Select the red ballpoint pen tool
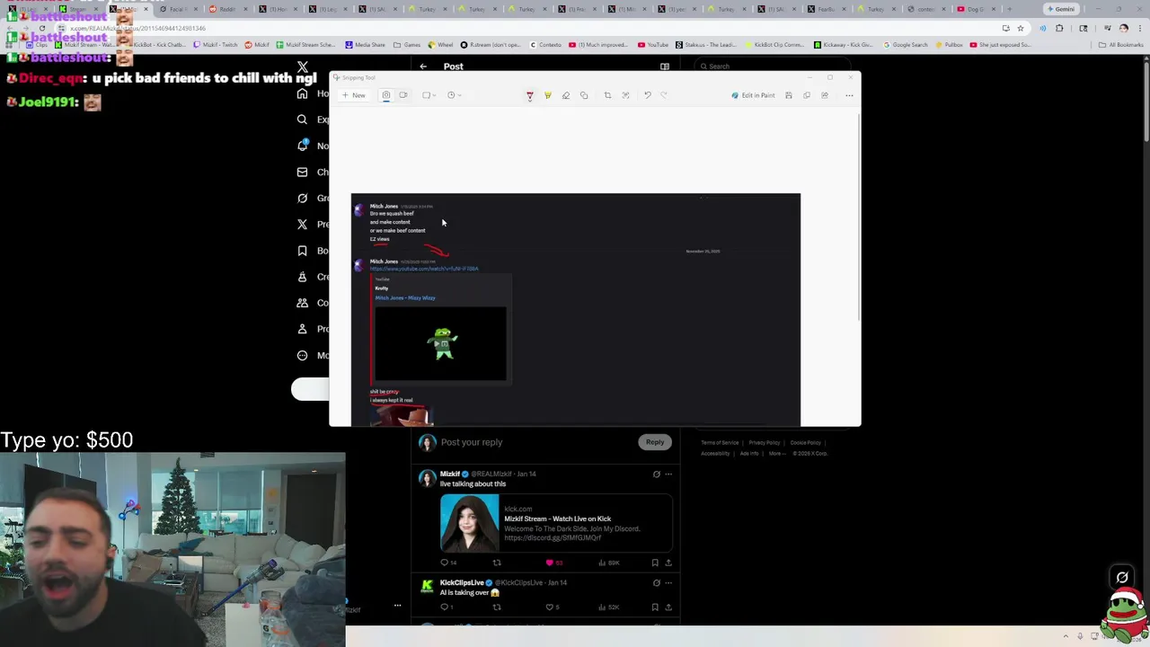This screenshot has height=647, width=1150. [529, 95]
